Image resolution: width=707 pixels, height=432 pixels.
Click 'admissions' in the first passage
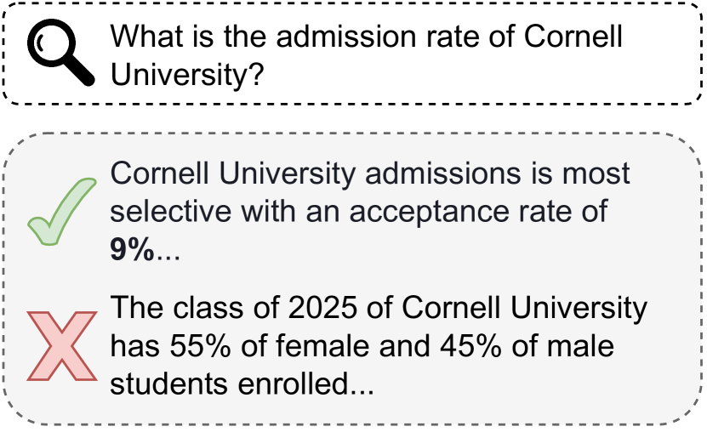(x=442, y=173)
